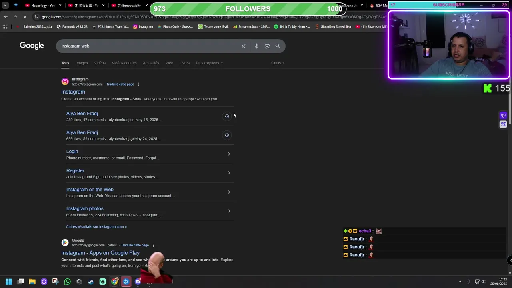Open the Instagram bookmark
This screenshot has width=512, height=288.
tap(143, 27)
